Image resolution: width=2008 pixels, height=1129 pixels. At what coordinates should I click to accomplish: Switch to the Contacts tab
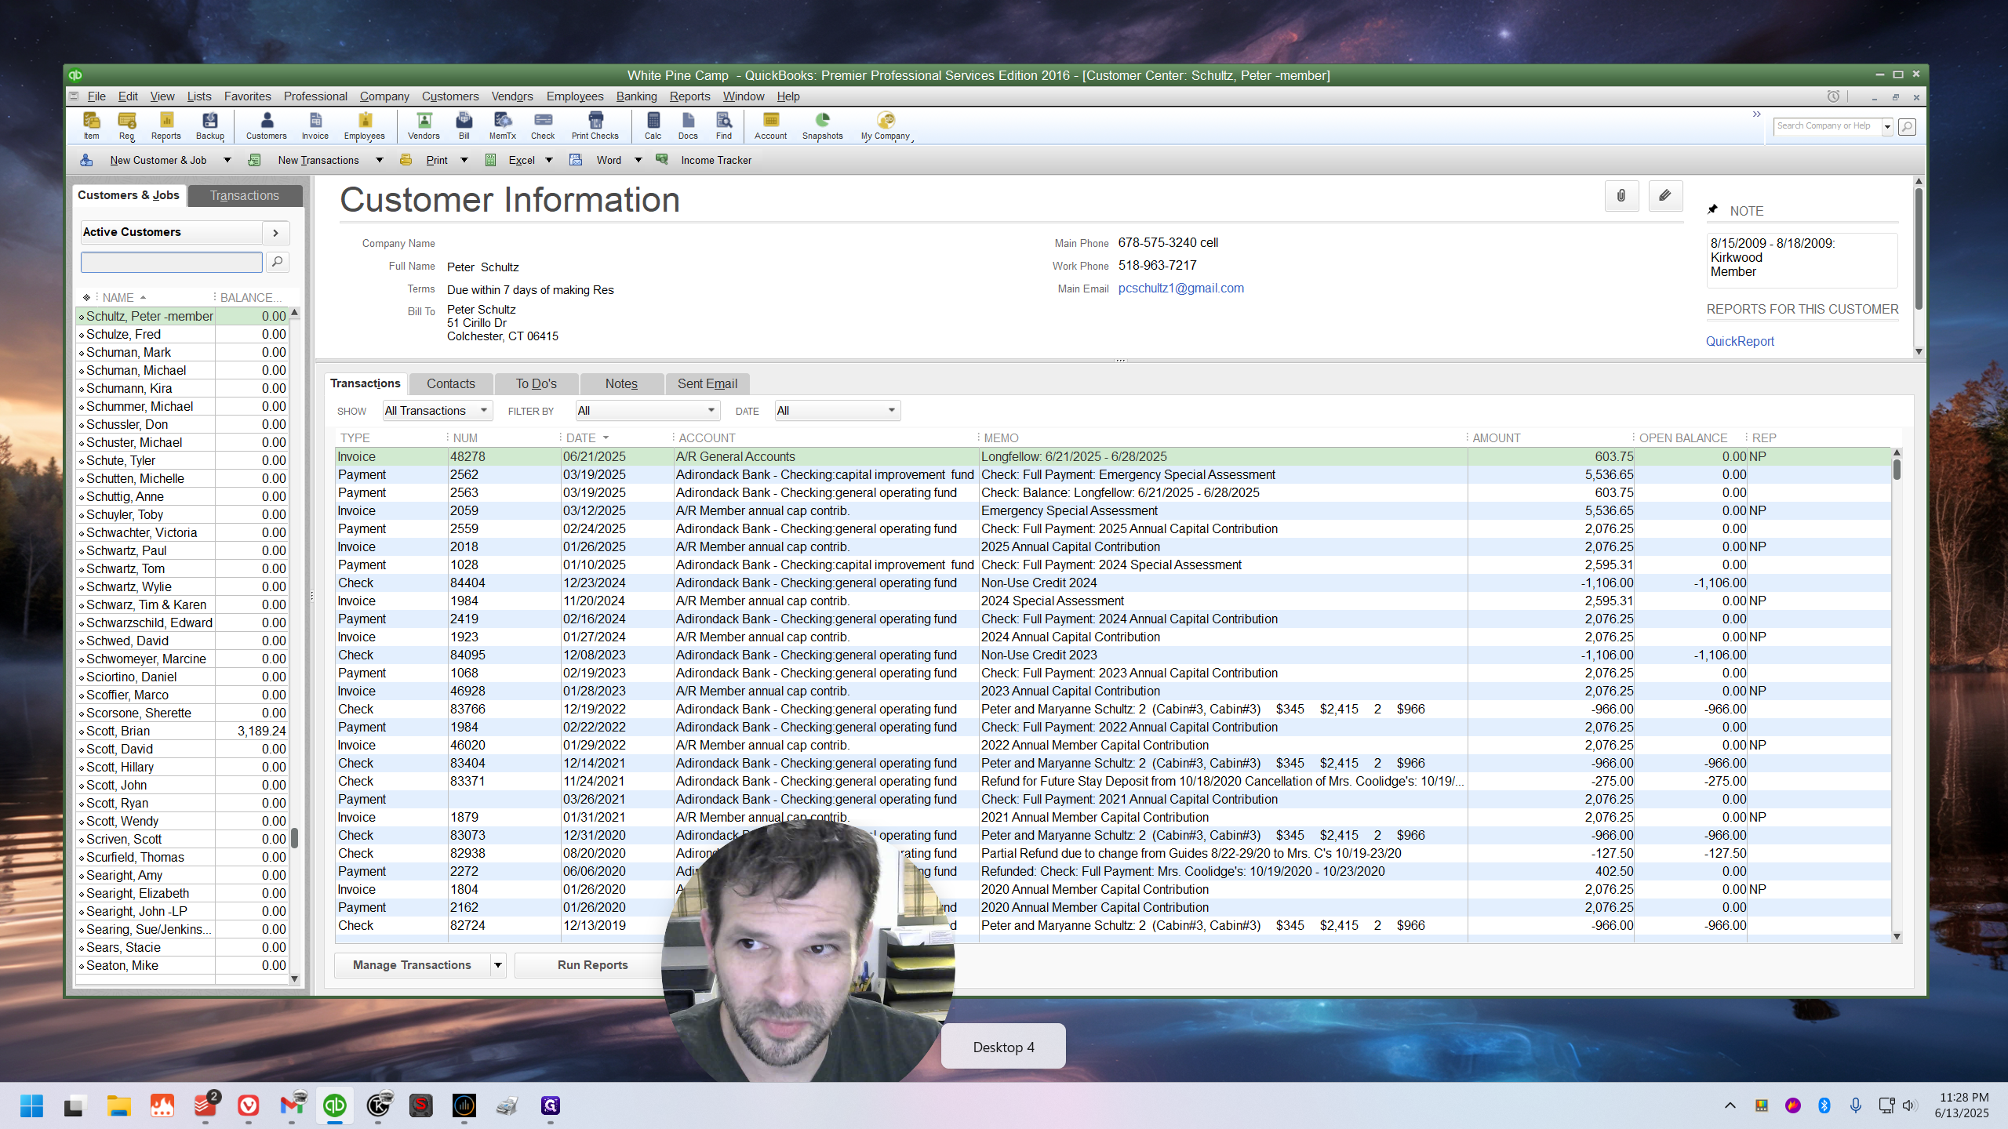[451, 383]
